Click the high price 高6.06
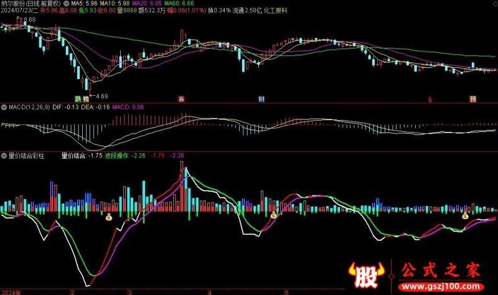The image size is (498, 295). click(x=68, y=11)
